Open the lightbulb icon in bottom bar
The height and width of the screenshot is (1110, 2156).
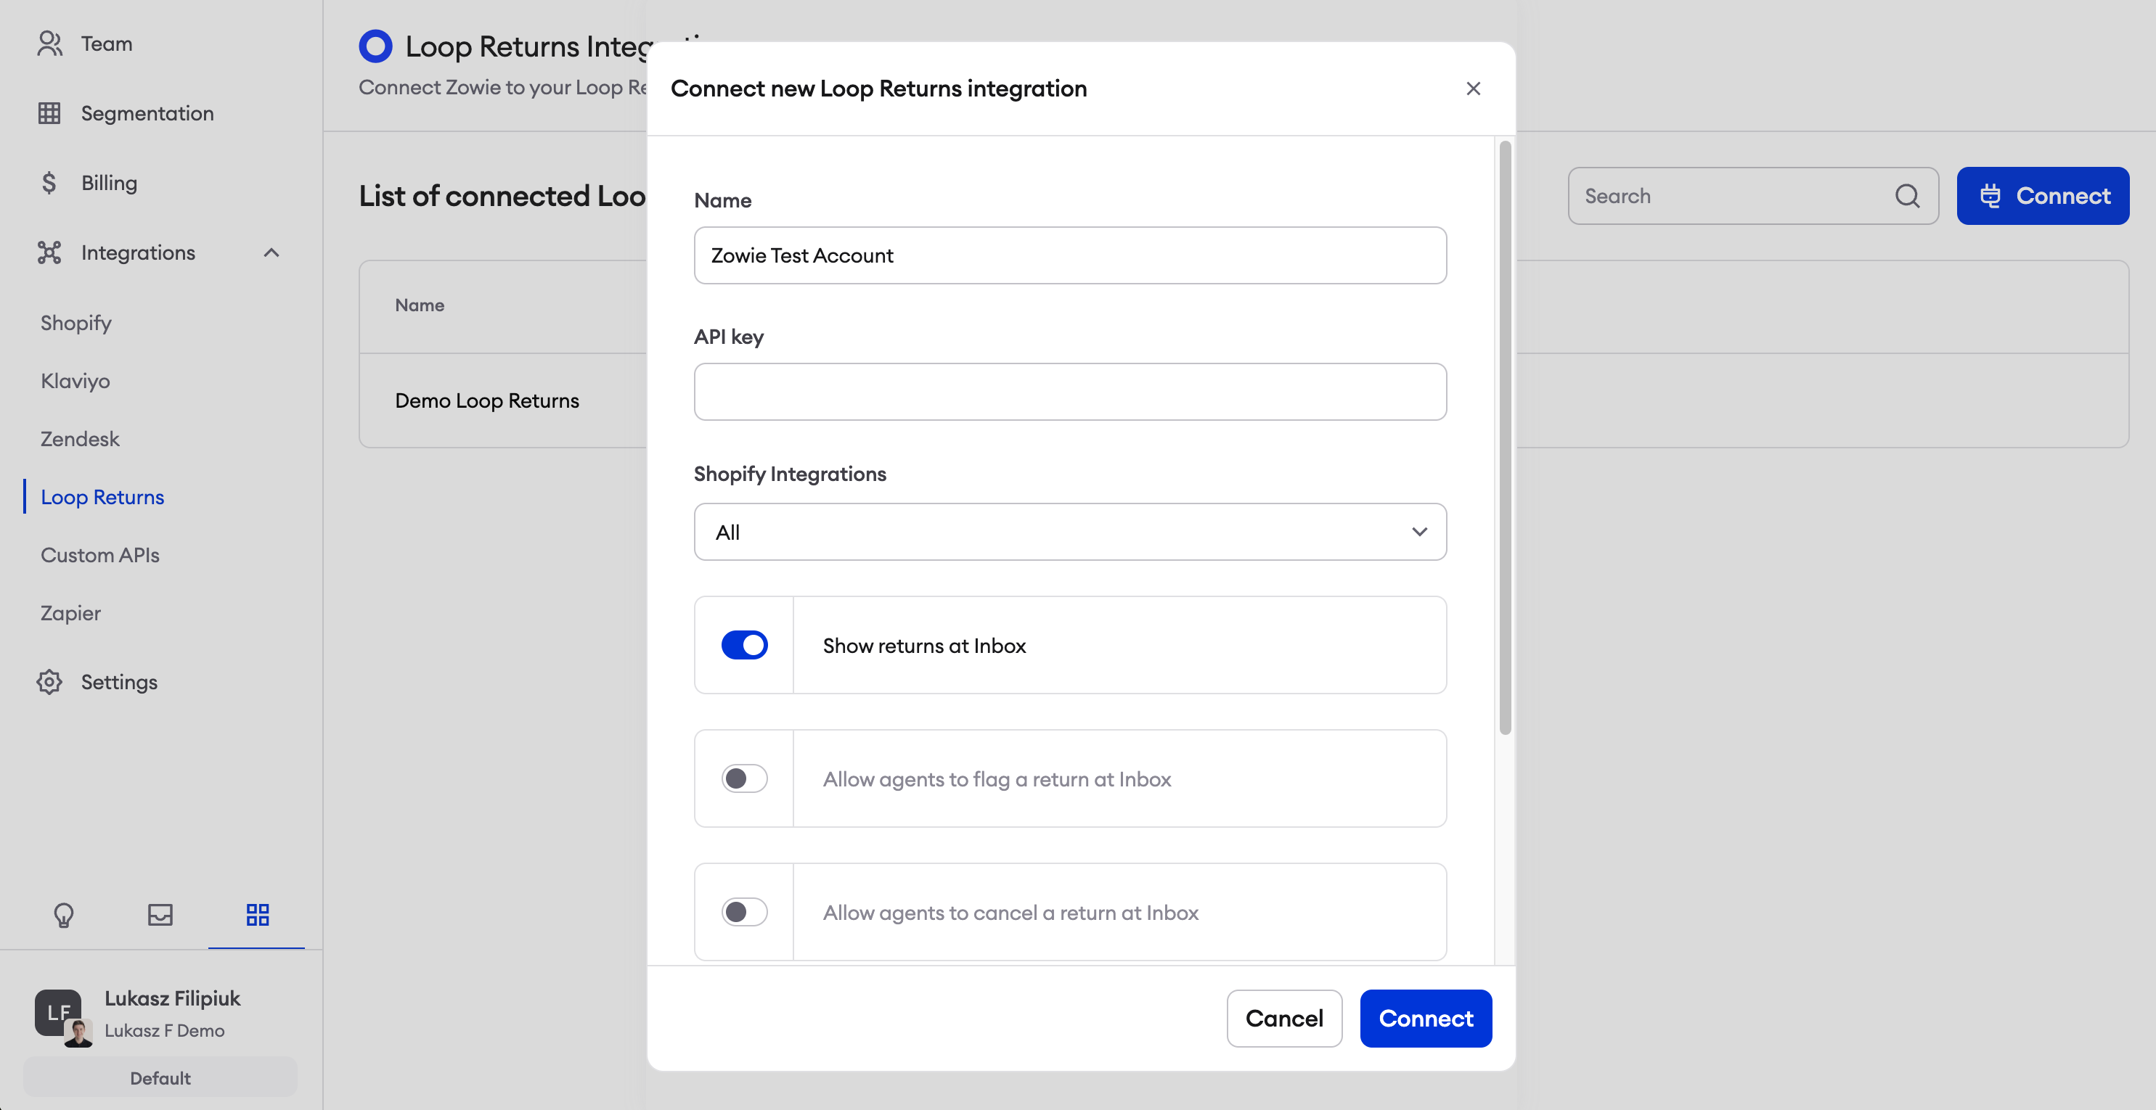[64, 914]
